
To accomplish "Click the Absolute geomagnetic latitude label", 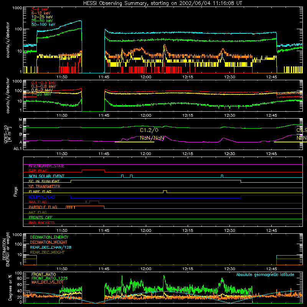I will [x=265, y=275].
